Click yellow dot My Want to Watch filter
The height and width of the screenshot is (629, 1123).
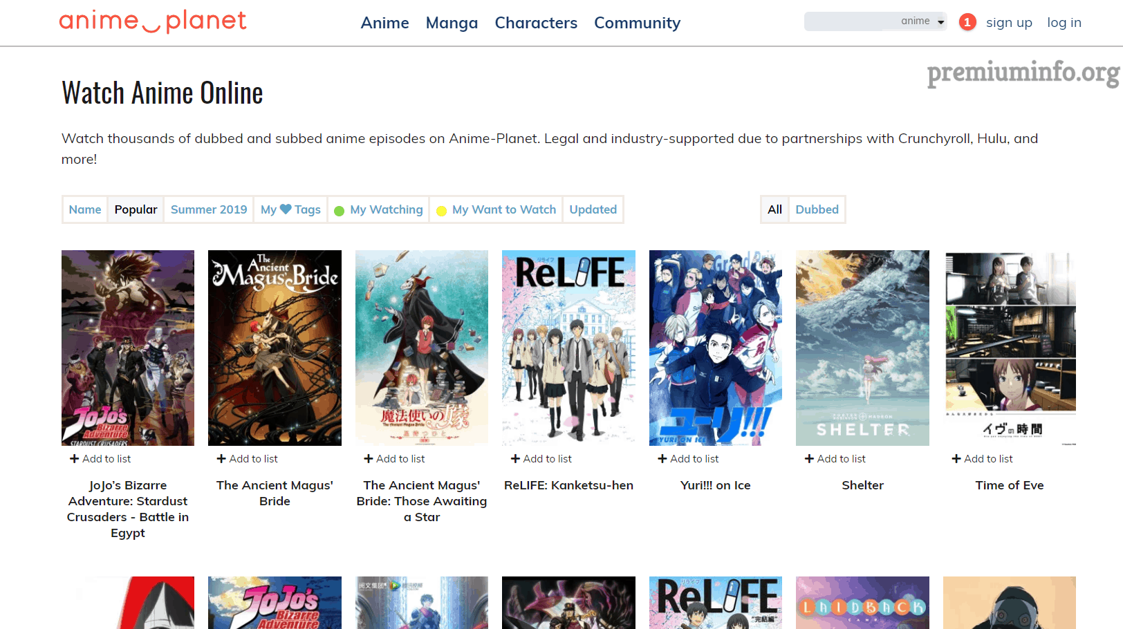pyautogui.click(x=496, y=209)
